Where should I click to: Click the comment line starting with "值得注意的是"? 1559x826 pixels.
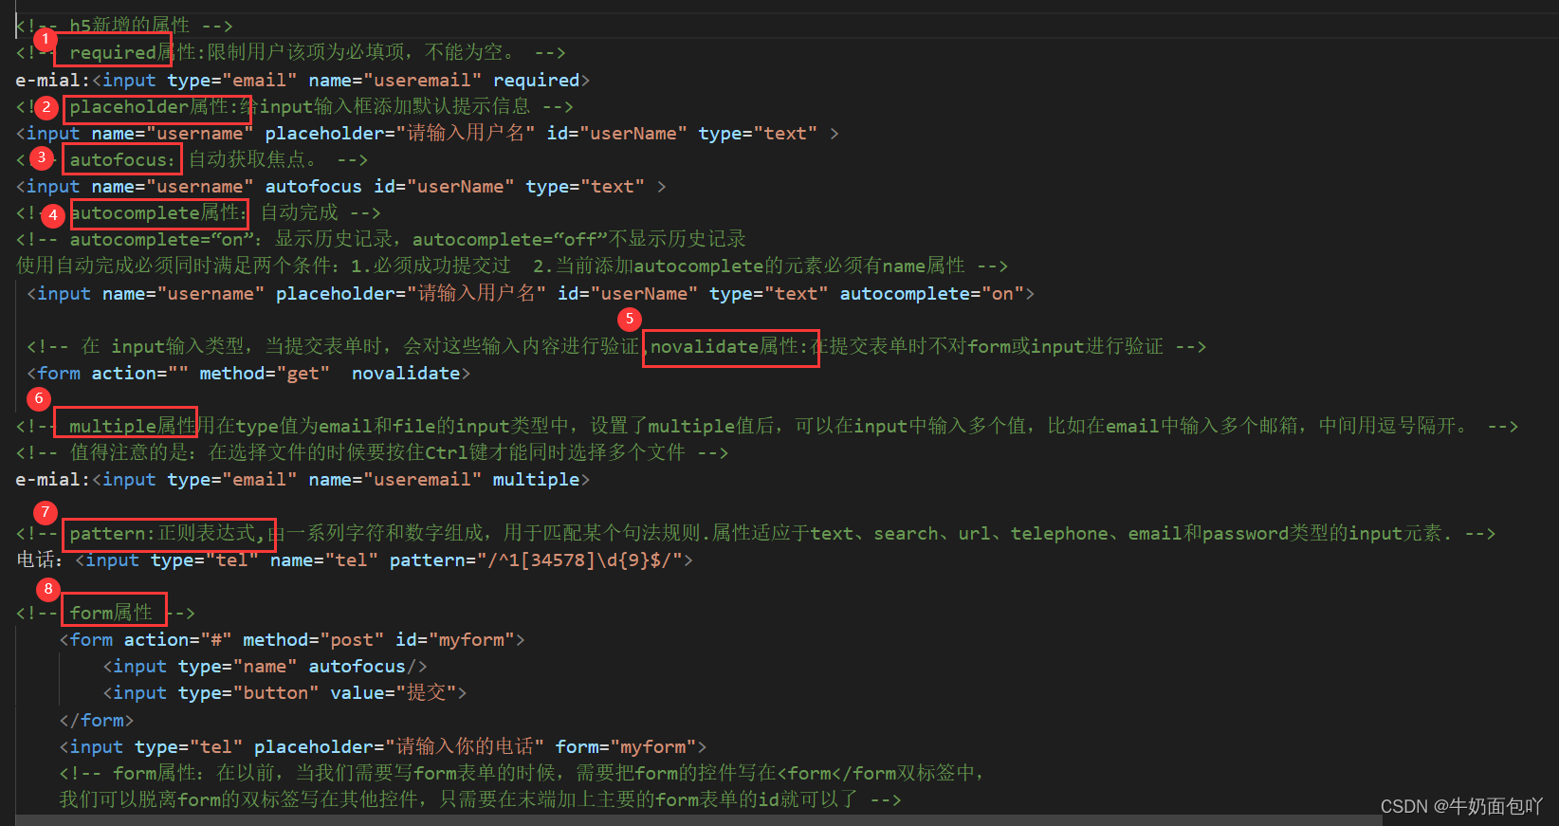pyautogui.click(x=372, y=452)
